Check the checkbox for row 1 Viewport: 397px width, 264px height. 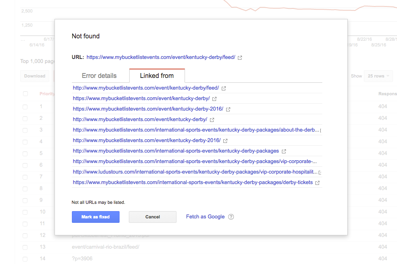[25, 107]
